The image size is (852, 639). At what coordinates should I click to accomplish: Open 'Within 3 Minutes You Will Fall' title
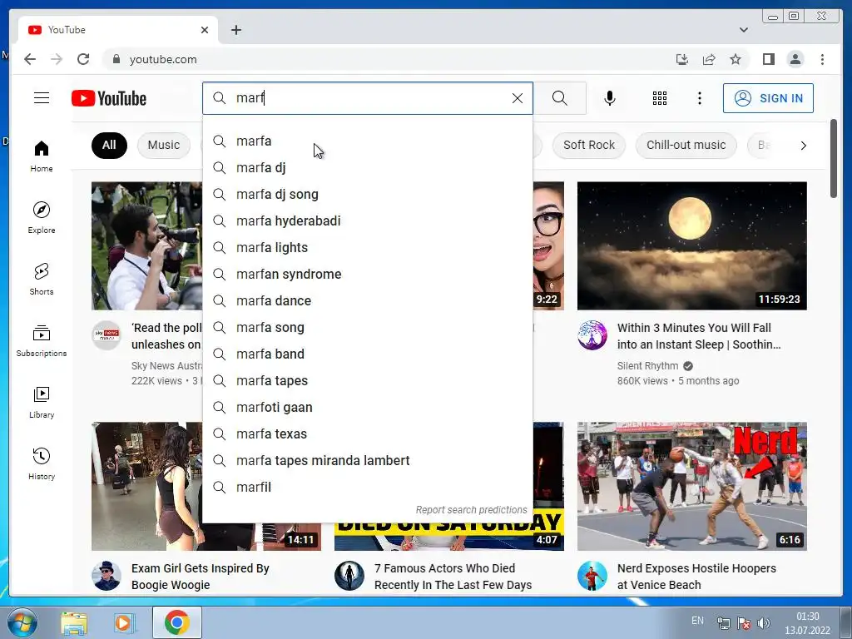tap(699, 336)
